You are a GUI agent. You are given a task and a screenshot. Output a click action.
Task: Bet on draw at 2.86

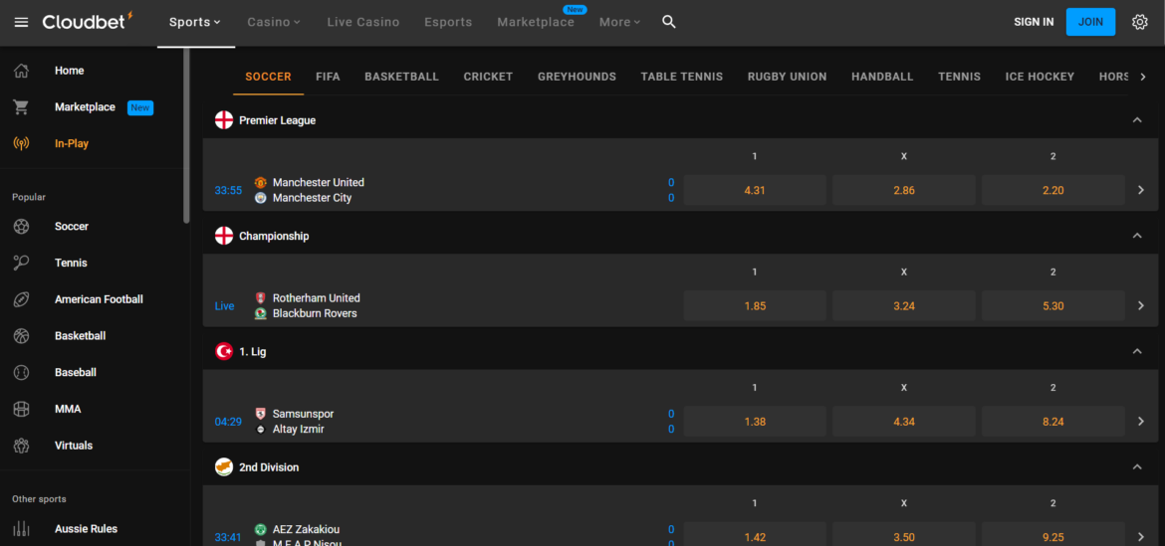point(904,190)
